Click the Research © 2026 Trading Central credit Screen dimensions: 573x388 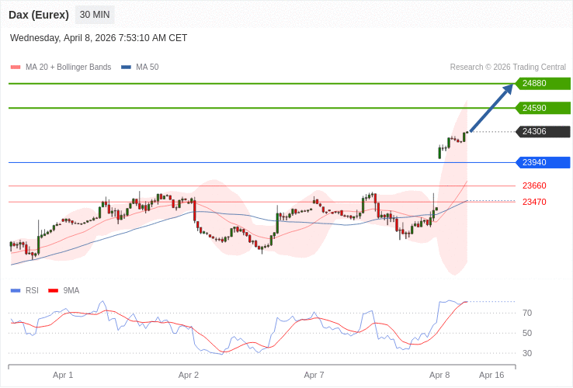point(508,67)
